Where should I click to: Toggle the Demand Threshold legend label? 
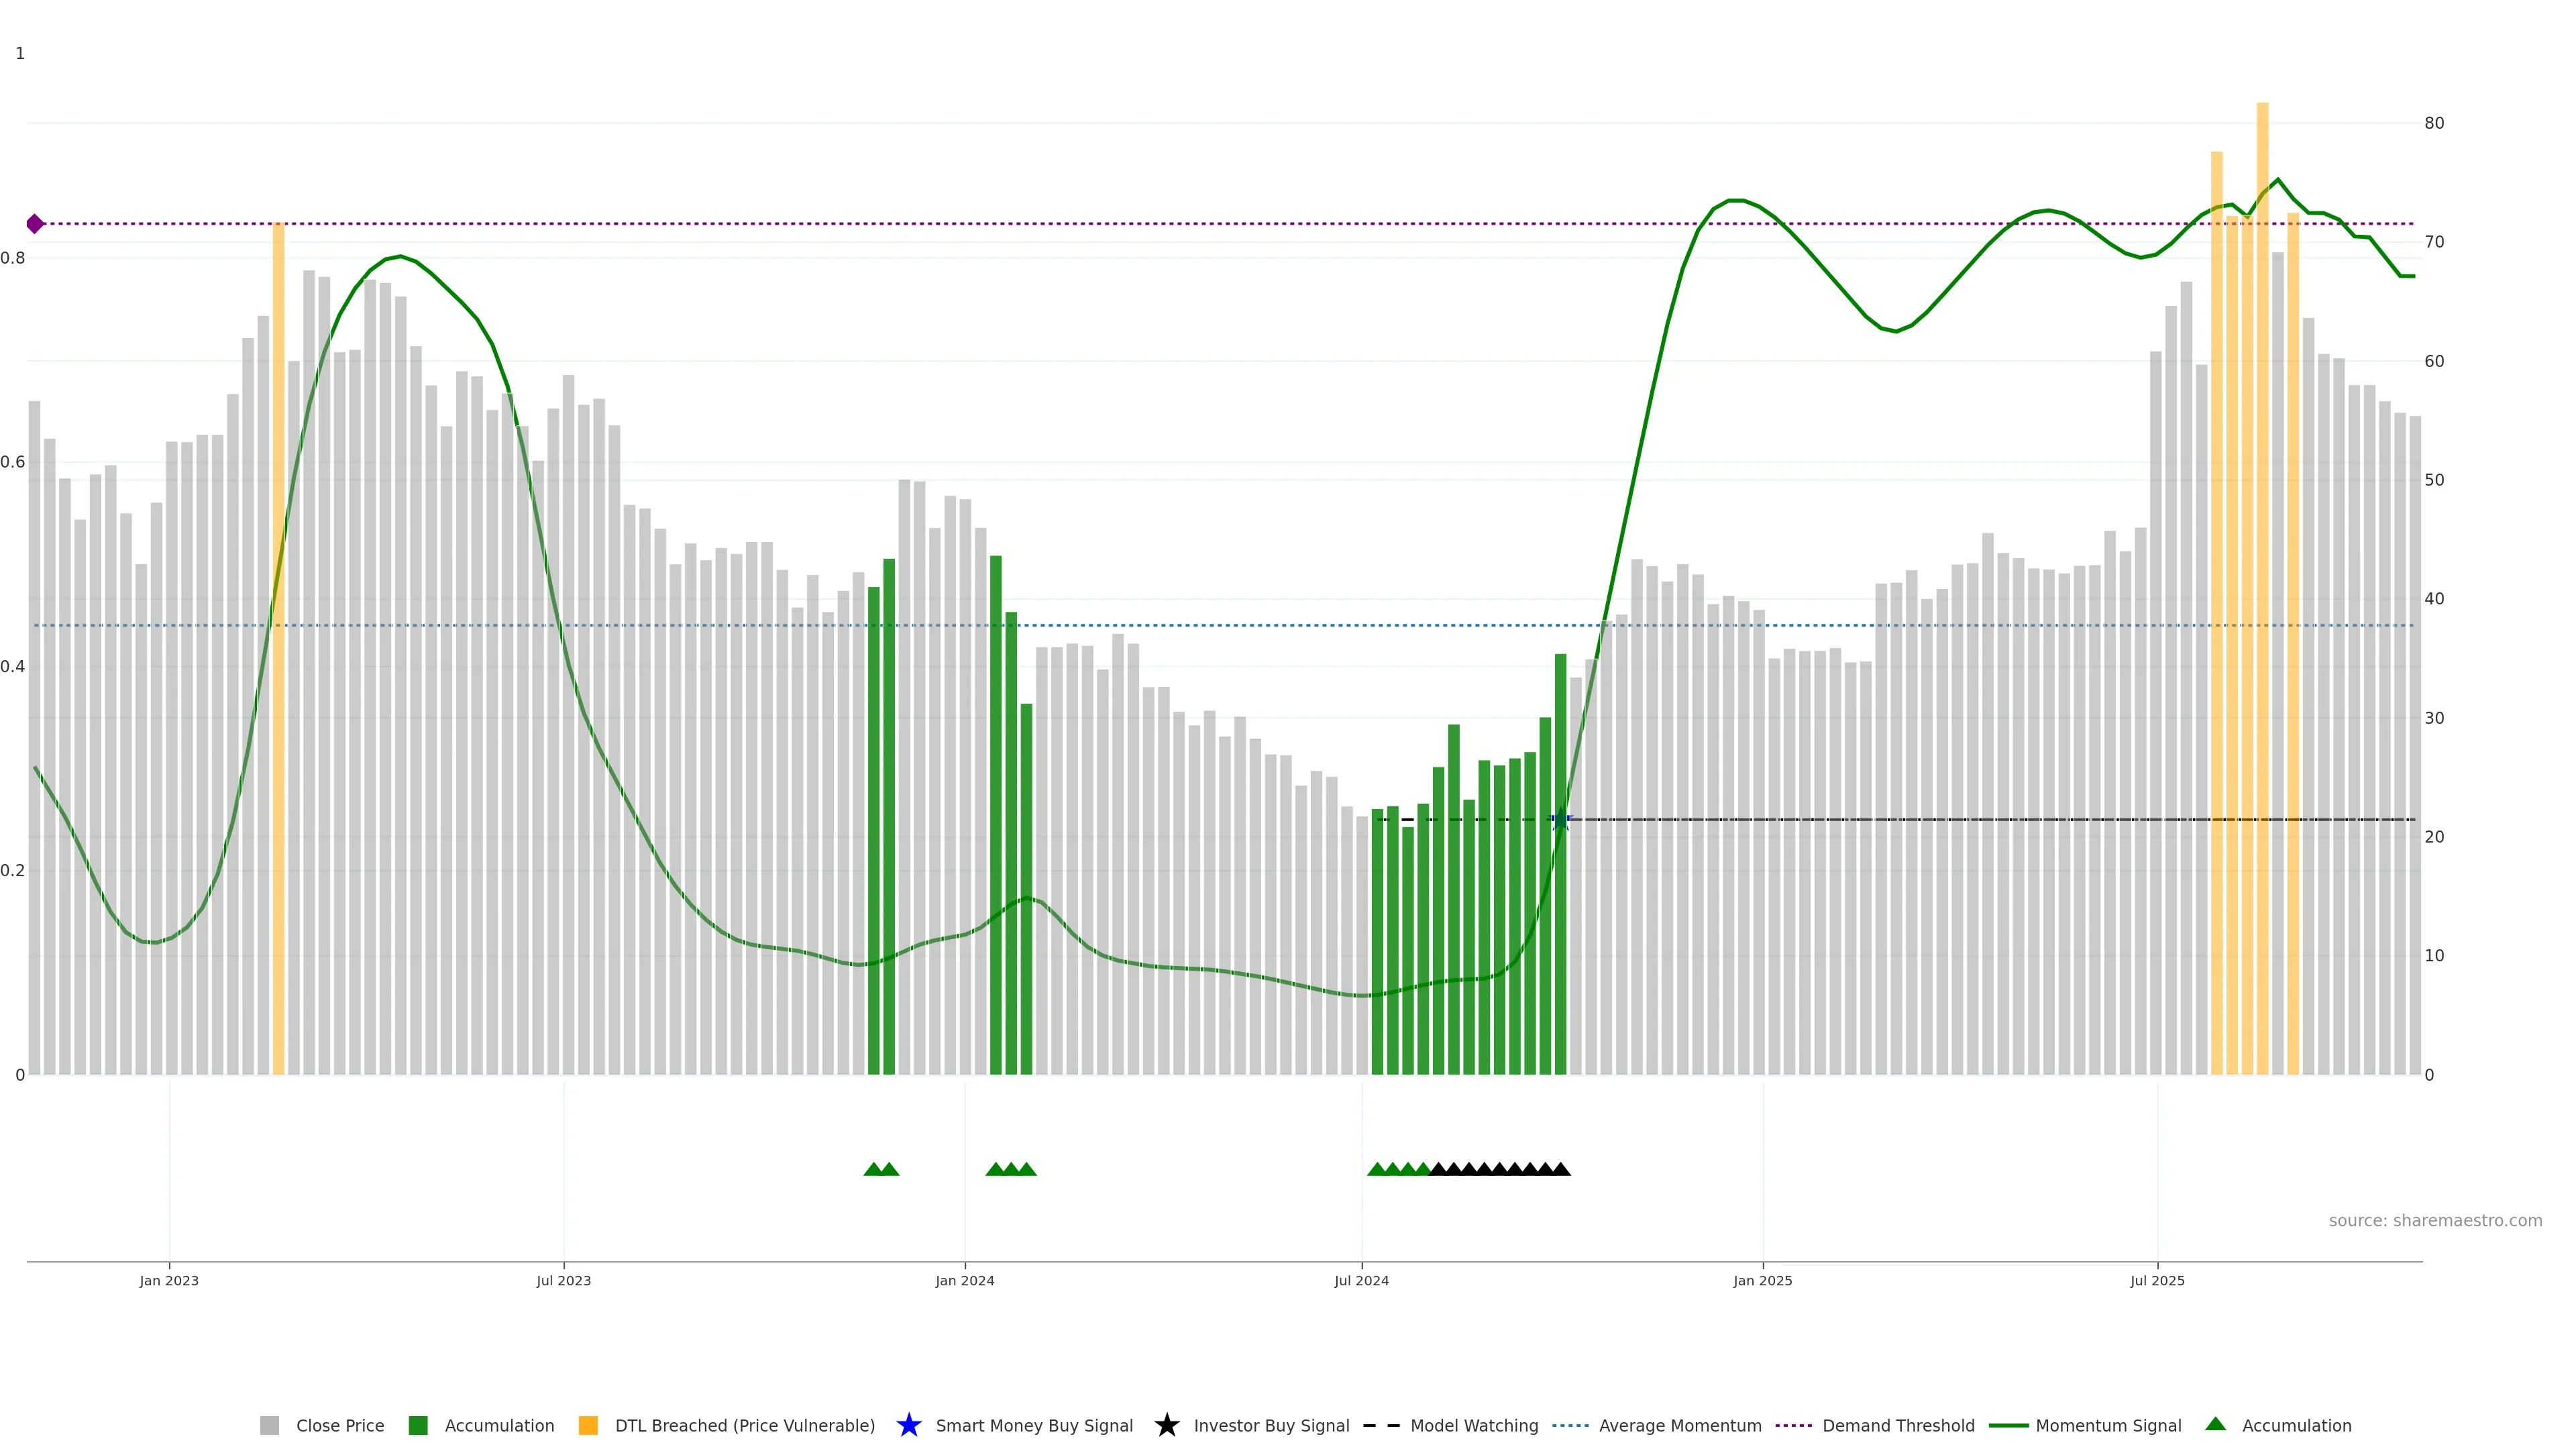coord(1898,1425)
